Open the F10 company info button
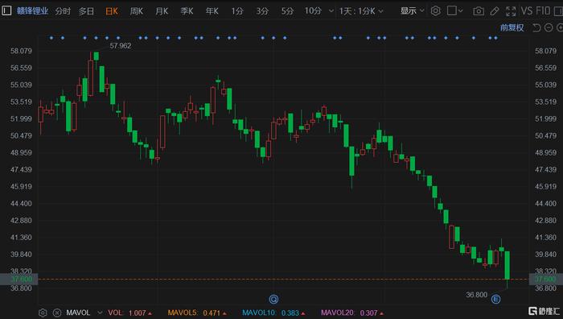Screen dimensions: 563x319 point(543,10)
